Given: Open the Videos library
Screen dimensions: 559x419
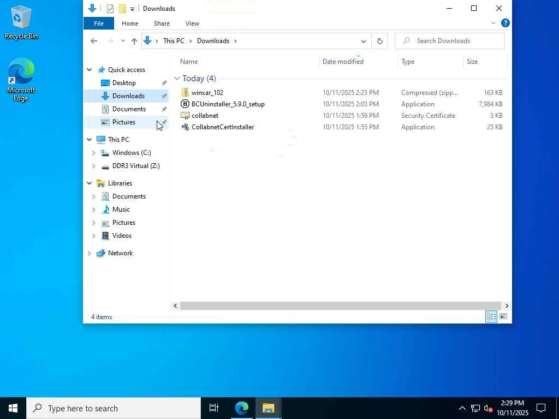Looking at the screenshot, I should [x=122, y=236].
